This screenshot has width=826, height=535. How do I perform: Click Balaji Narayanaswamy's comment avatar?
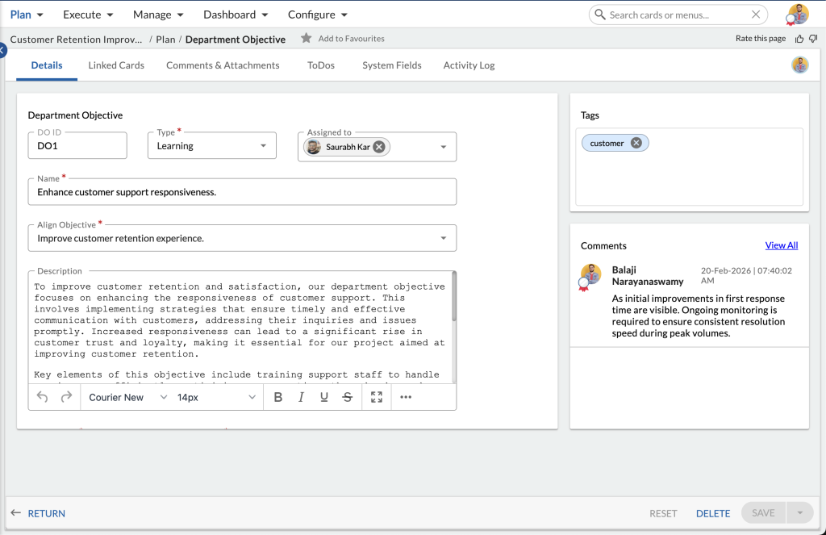point(590,276)
